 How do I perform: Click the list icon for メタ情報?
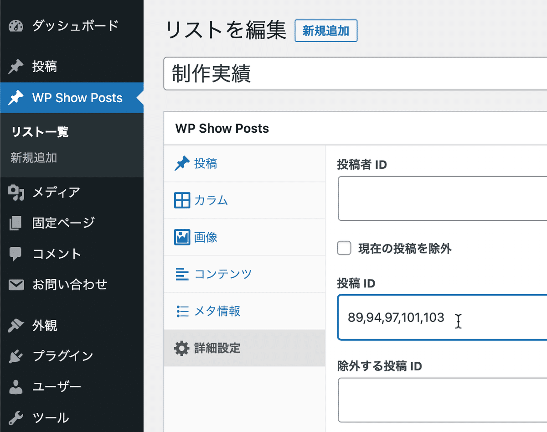pos(182,311)
